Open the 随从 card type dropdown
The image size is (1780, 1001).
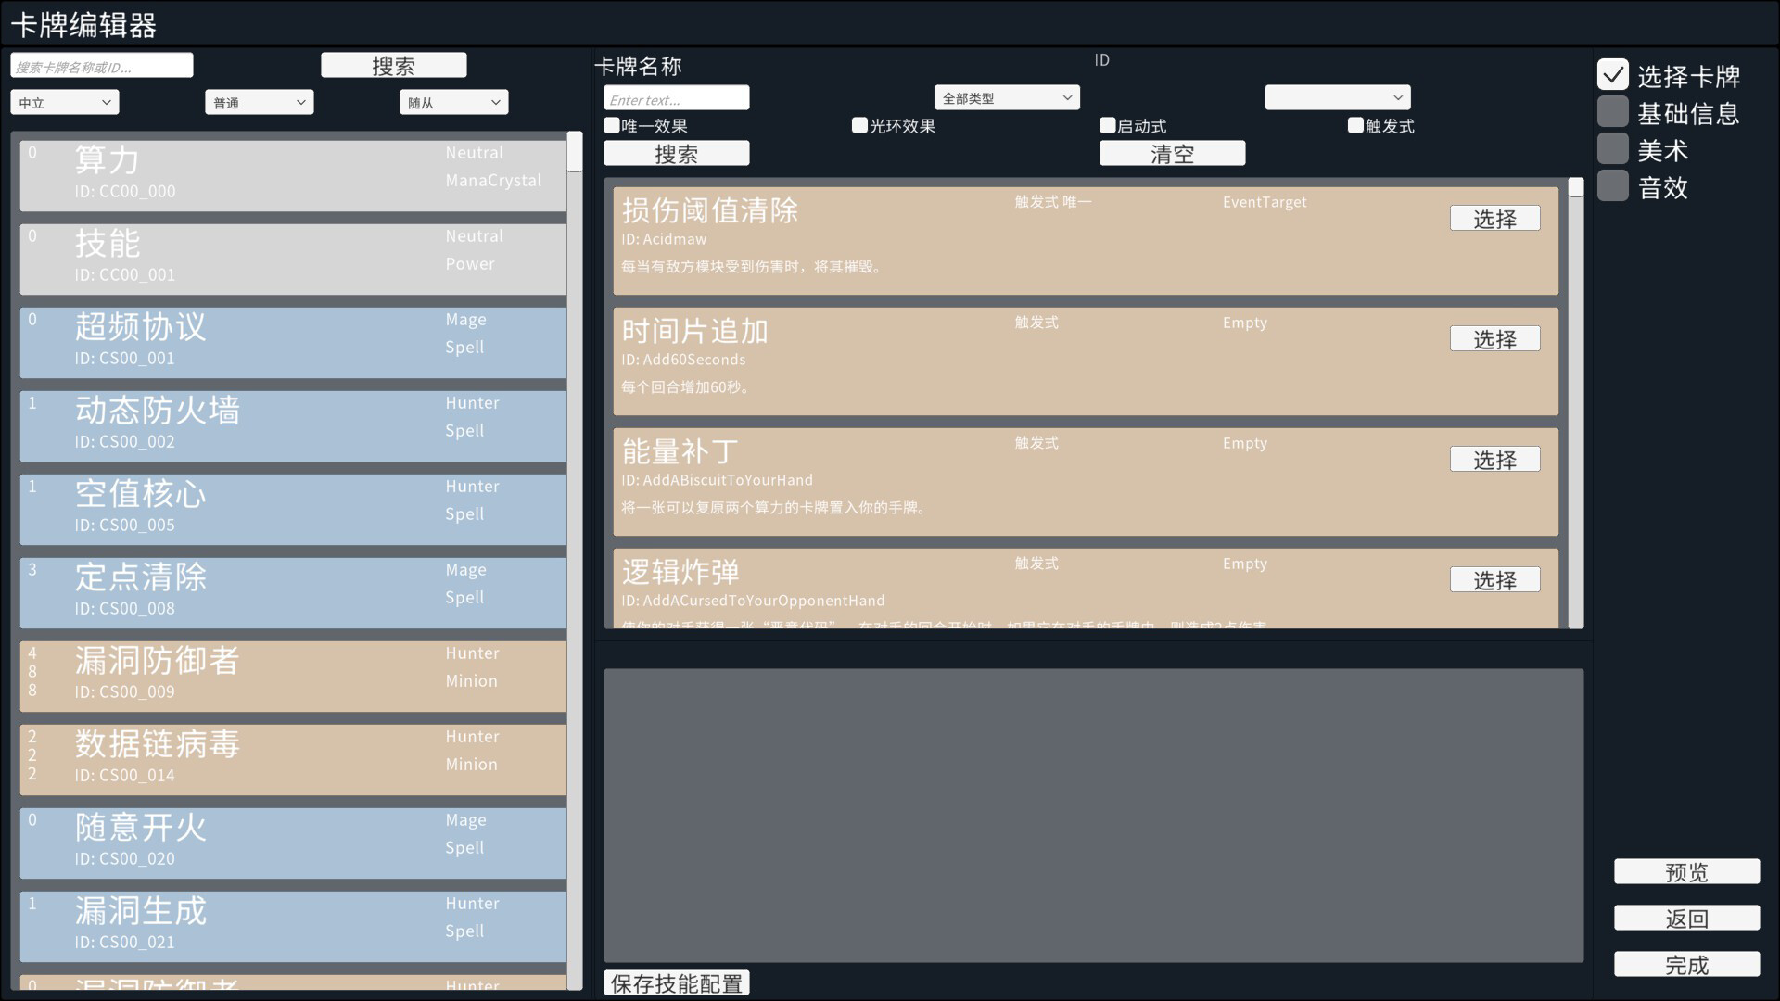(x=453, y=102)
